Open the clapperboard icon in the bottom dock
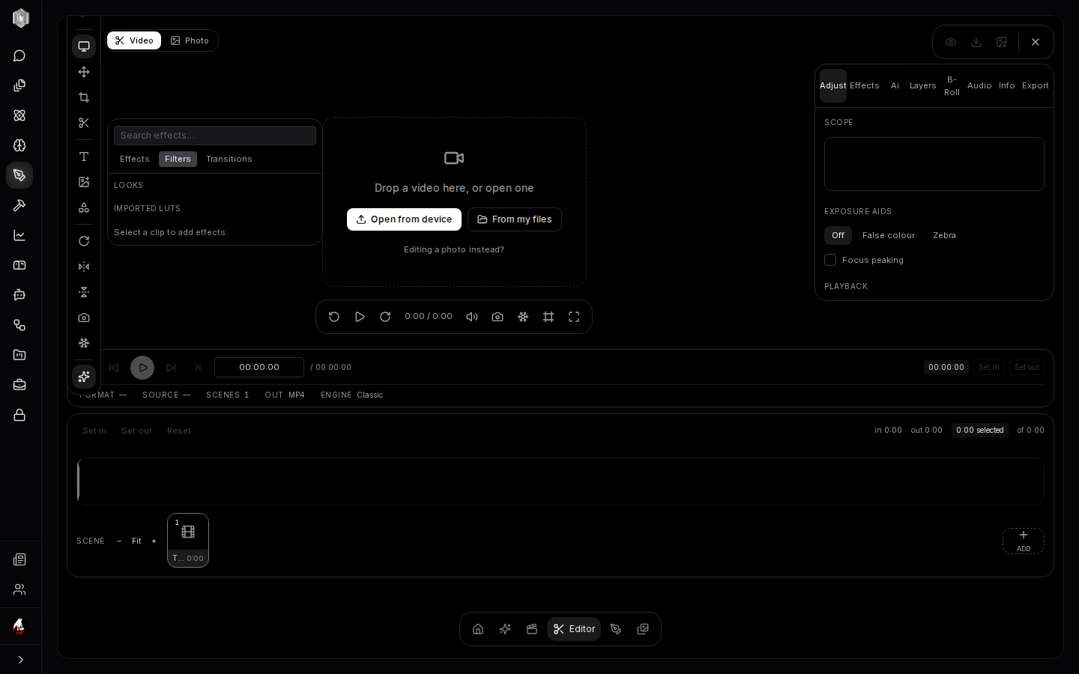 (532, 629)
